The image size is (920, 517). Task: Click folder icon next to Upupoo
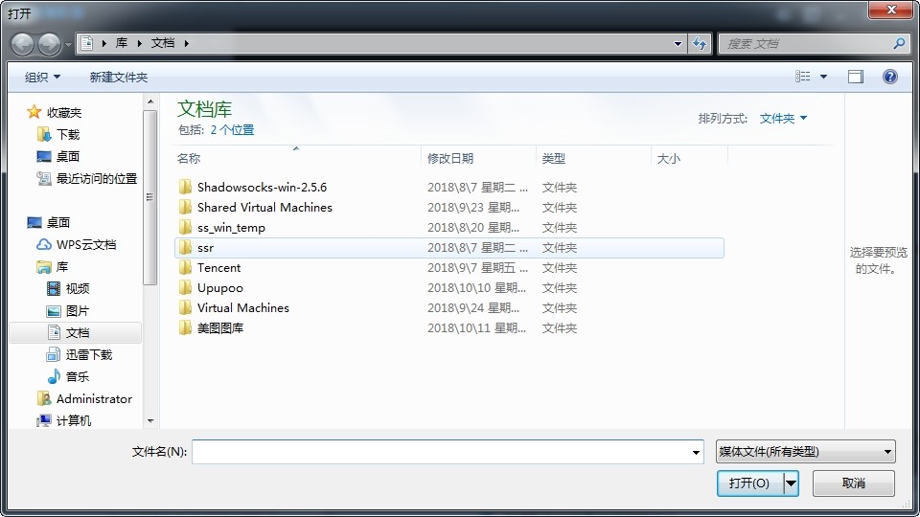(x=185, y=288)
